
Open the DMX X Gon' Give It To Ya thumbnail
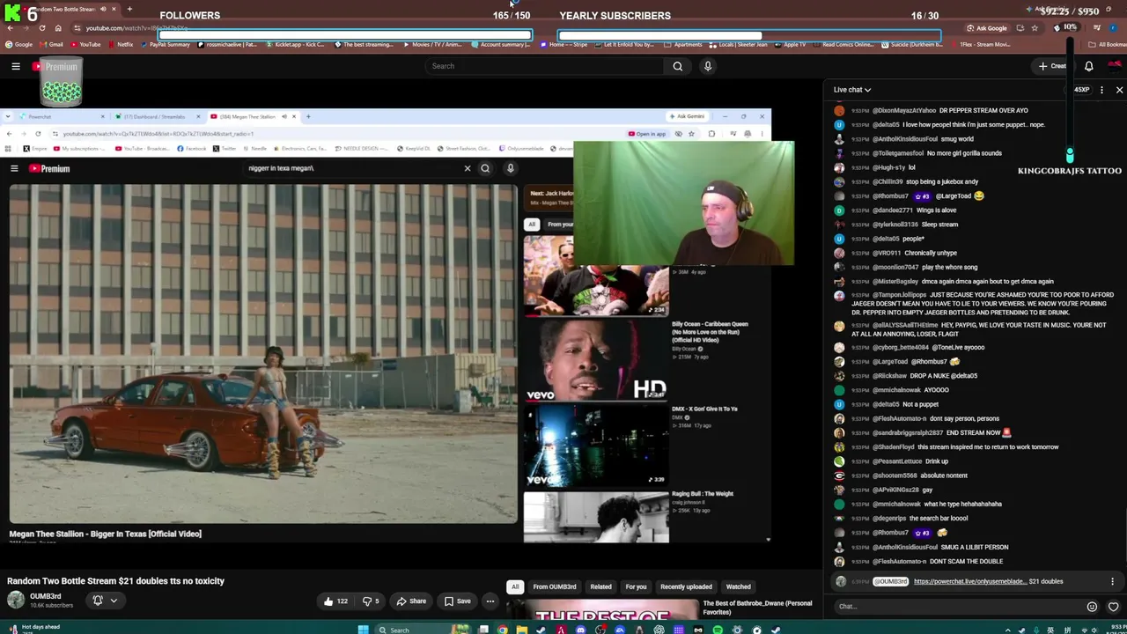pos(596,446)
